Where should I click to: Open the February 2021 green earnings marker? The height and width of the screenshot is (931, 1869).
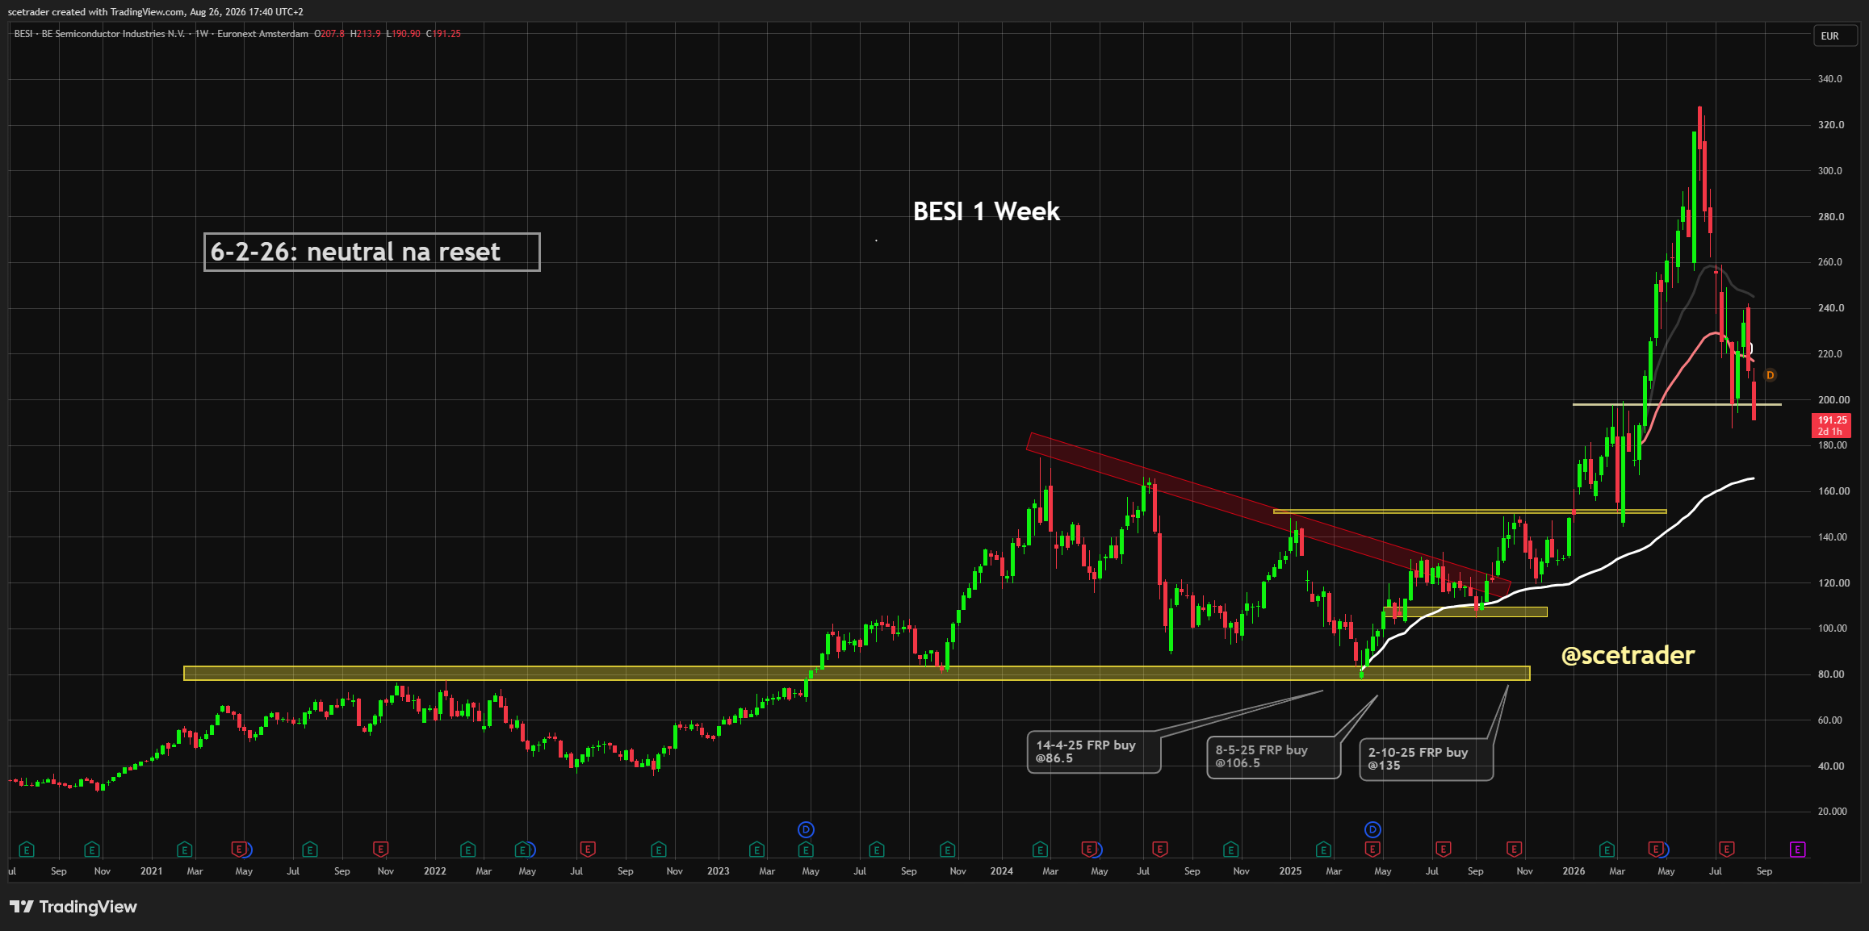[x=185, y=850]
